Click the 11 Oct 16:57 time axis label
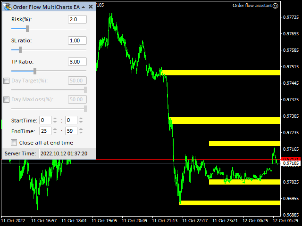This screenshot has height=226, width=302. point(44,221)
